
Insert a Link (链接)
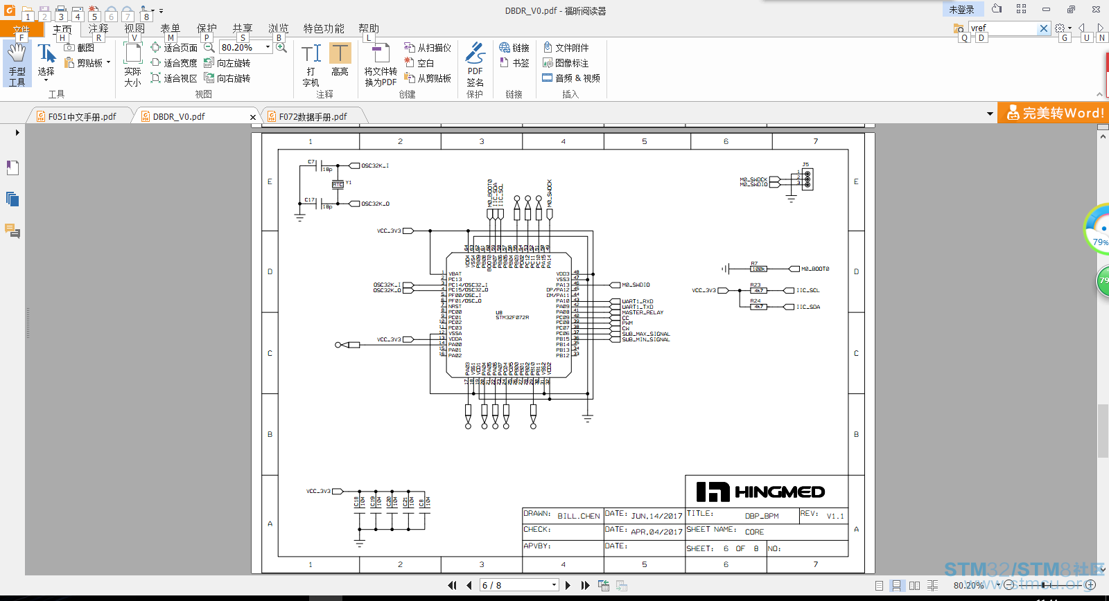point(514,48)
